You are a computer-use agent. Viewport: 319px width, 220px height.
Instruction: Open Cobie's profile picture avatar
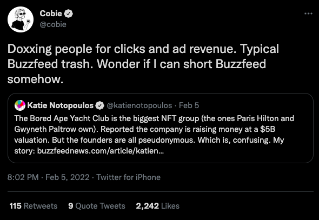click(x=21, y=19)
